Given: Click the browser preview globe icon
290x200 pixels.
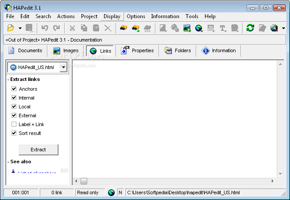Looking at the screenshot, I should [274, 28].
